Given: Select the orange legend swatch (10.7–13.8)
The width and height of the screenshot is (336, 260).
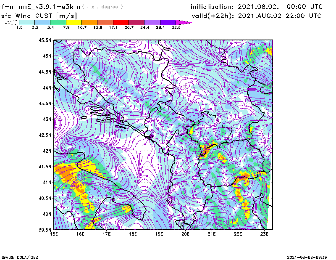Looking at the screenshot, I should (89, 22).
